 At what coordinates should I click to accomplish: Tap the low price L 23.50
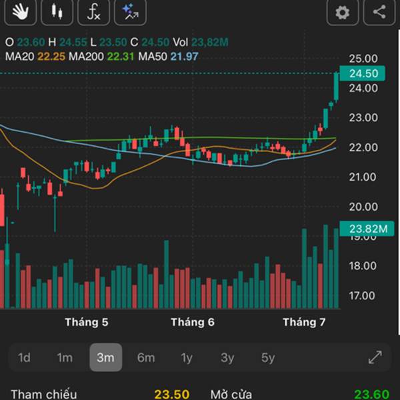(x=109, y=42)
